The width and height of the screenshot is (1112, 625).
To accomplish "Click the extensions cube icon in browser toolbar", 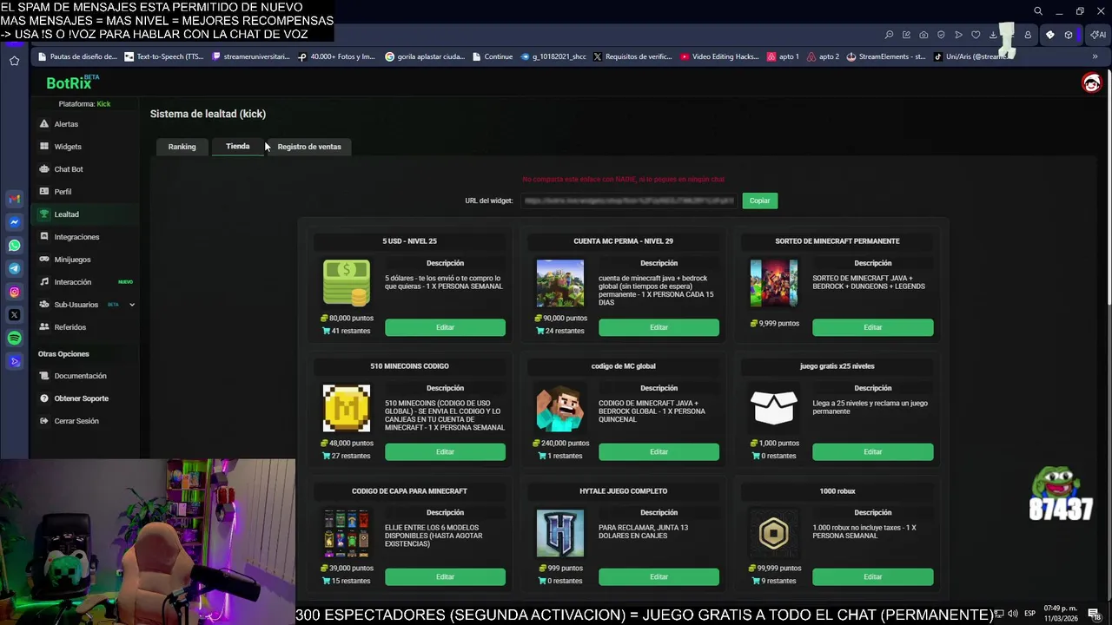I will (1069, 35).
